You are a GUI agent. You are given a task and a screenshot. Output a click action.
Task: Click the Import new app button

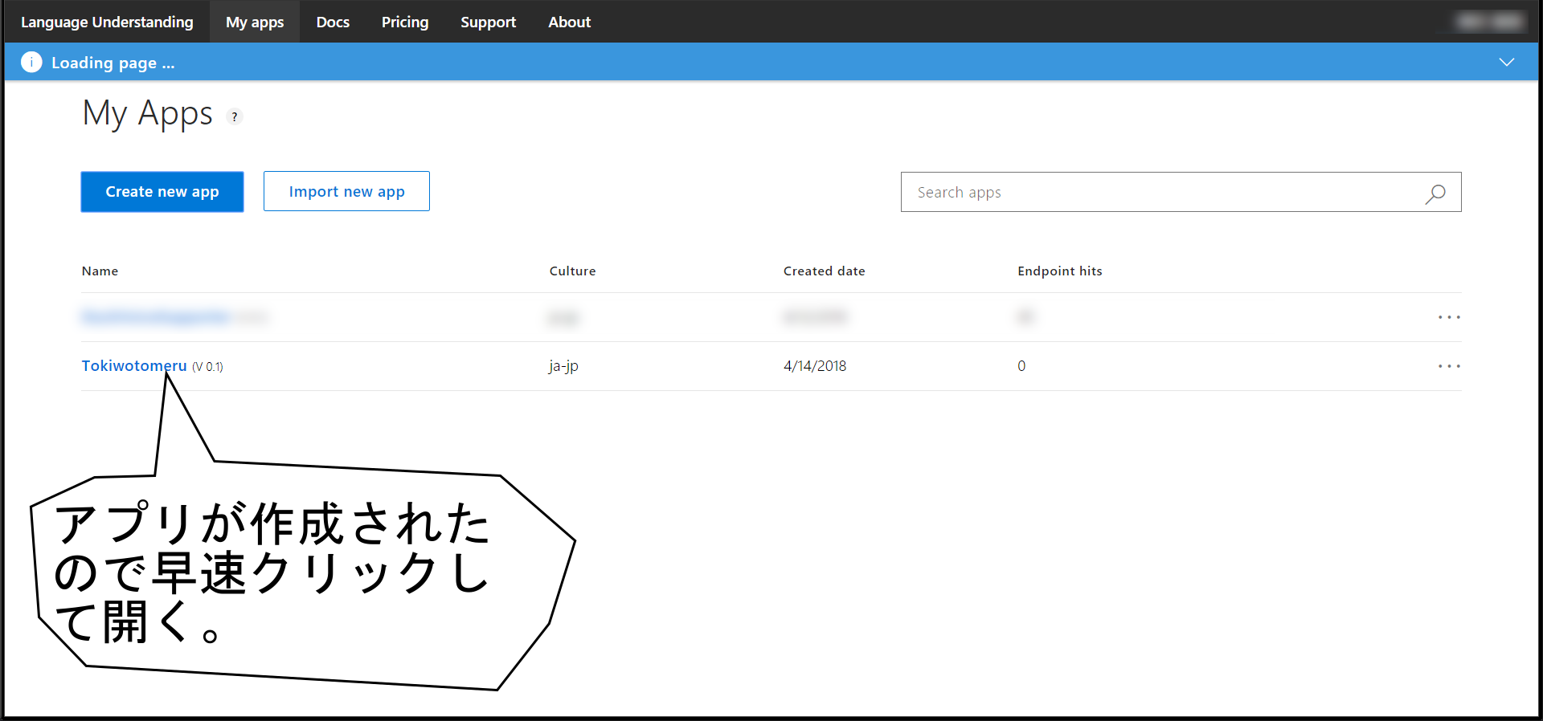[346, 191]
